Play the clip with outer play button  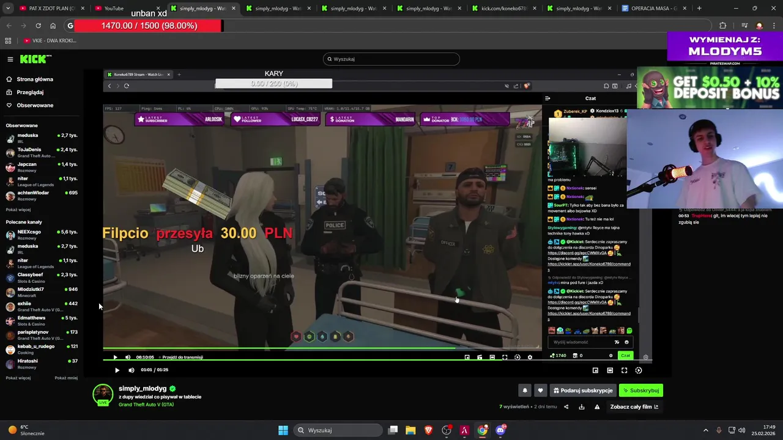click(x=117, y=370)
